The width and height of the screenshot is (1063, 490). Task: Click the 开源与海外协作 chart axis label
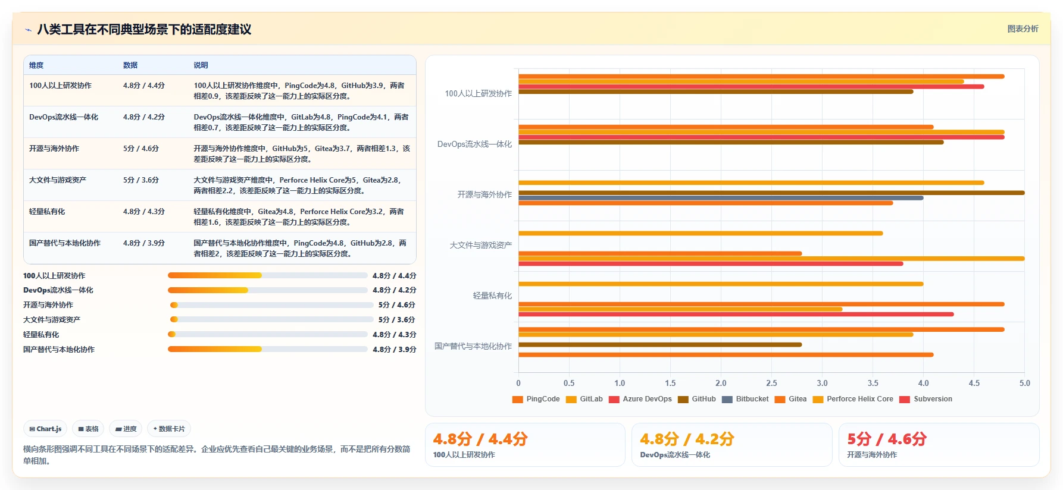[x=484, y=194]
